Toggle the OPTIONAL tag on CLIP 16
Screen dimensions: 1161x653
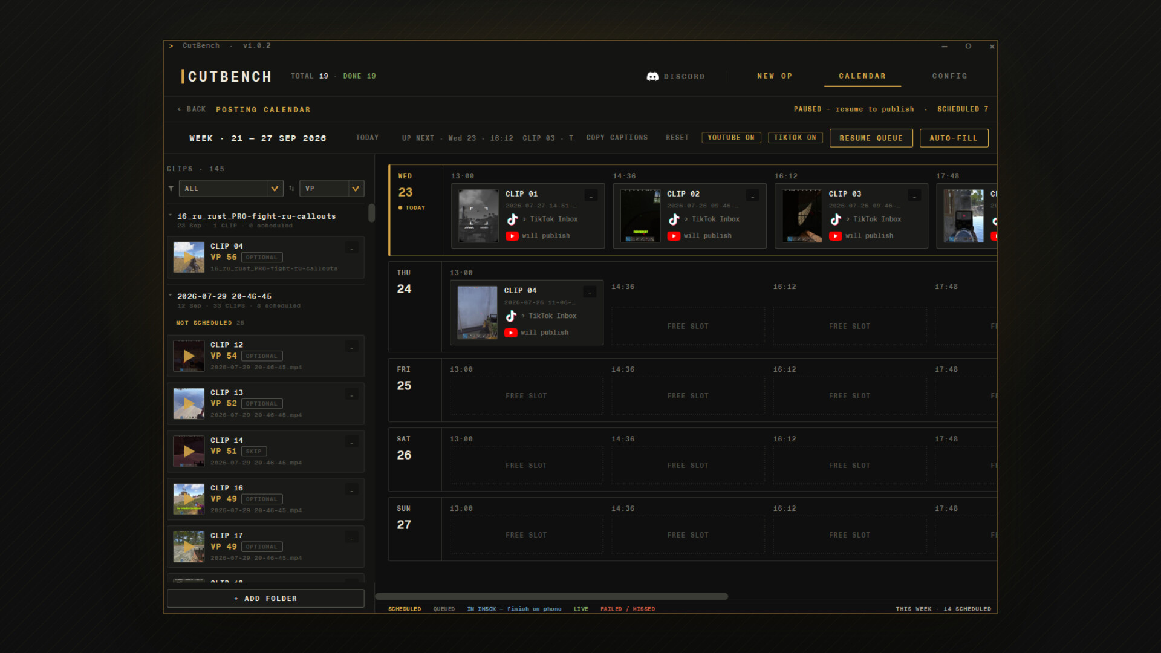click(x=262, y=499)
